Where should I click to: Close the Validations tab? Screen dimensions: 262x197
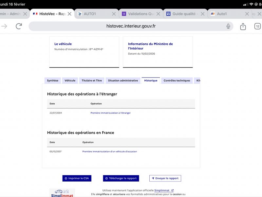158,14
